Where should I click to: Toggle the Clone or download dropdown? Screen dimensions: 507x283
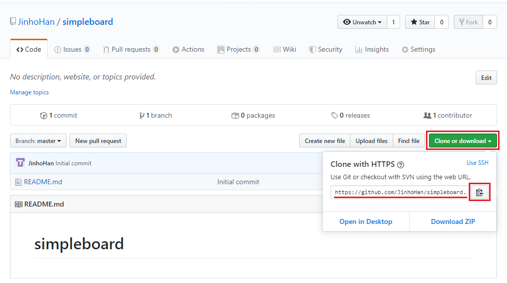click(463, 141)
